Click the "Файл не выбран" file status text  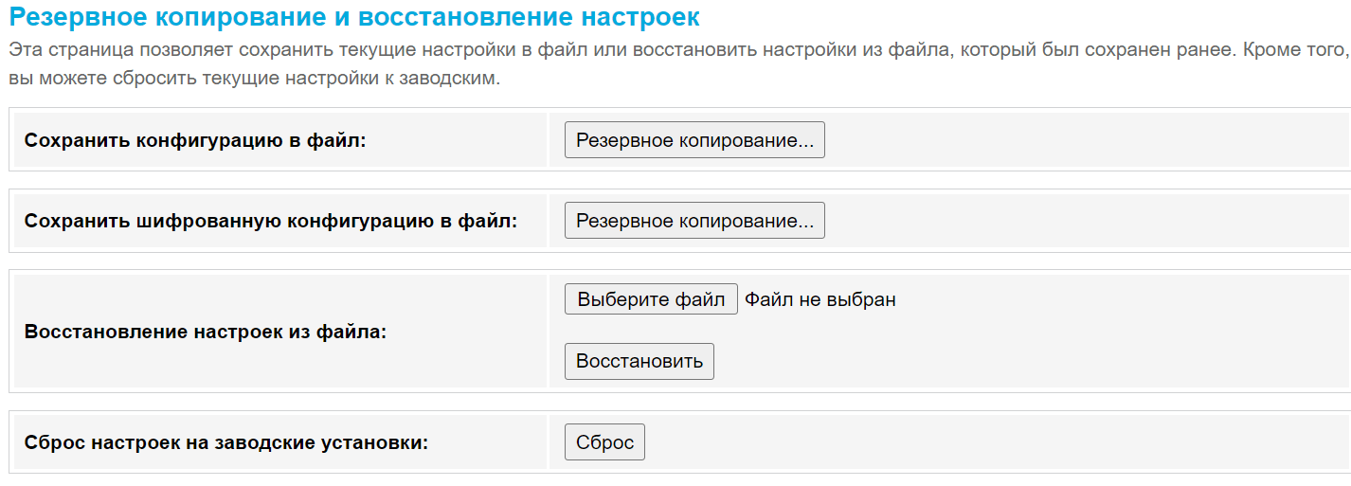[820, 300]
